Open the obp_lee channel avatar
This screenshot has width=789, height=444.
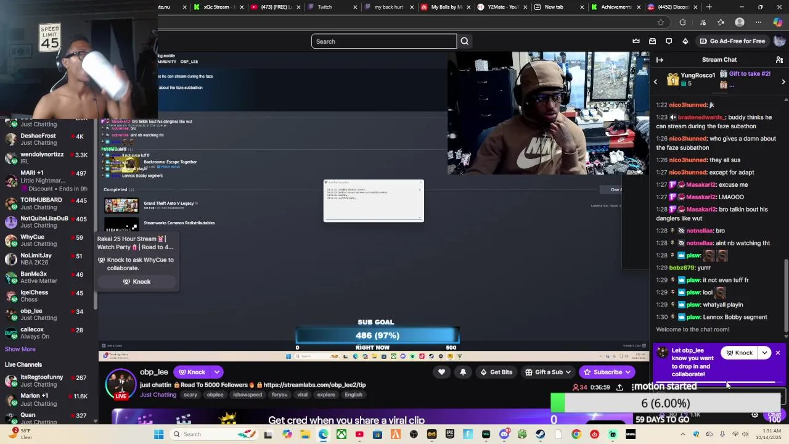(x=121, y=384)
